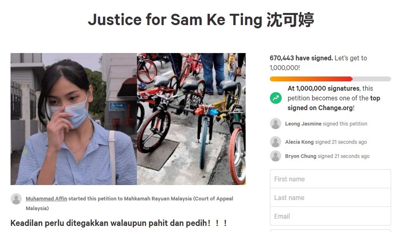Click the signature progress bar
The image size is (413, 232).
[x=330, y=79]
